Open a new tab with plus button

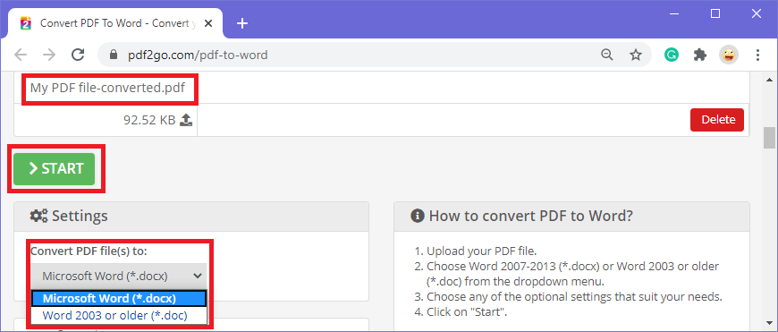click(x=242, y=23)
